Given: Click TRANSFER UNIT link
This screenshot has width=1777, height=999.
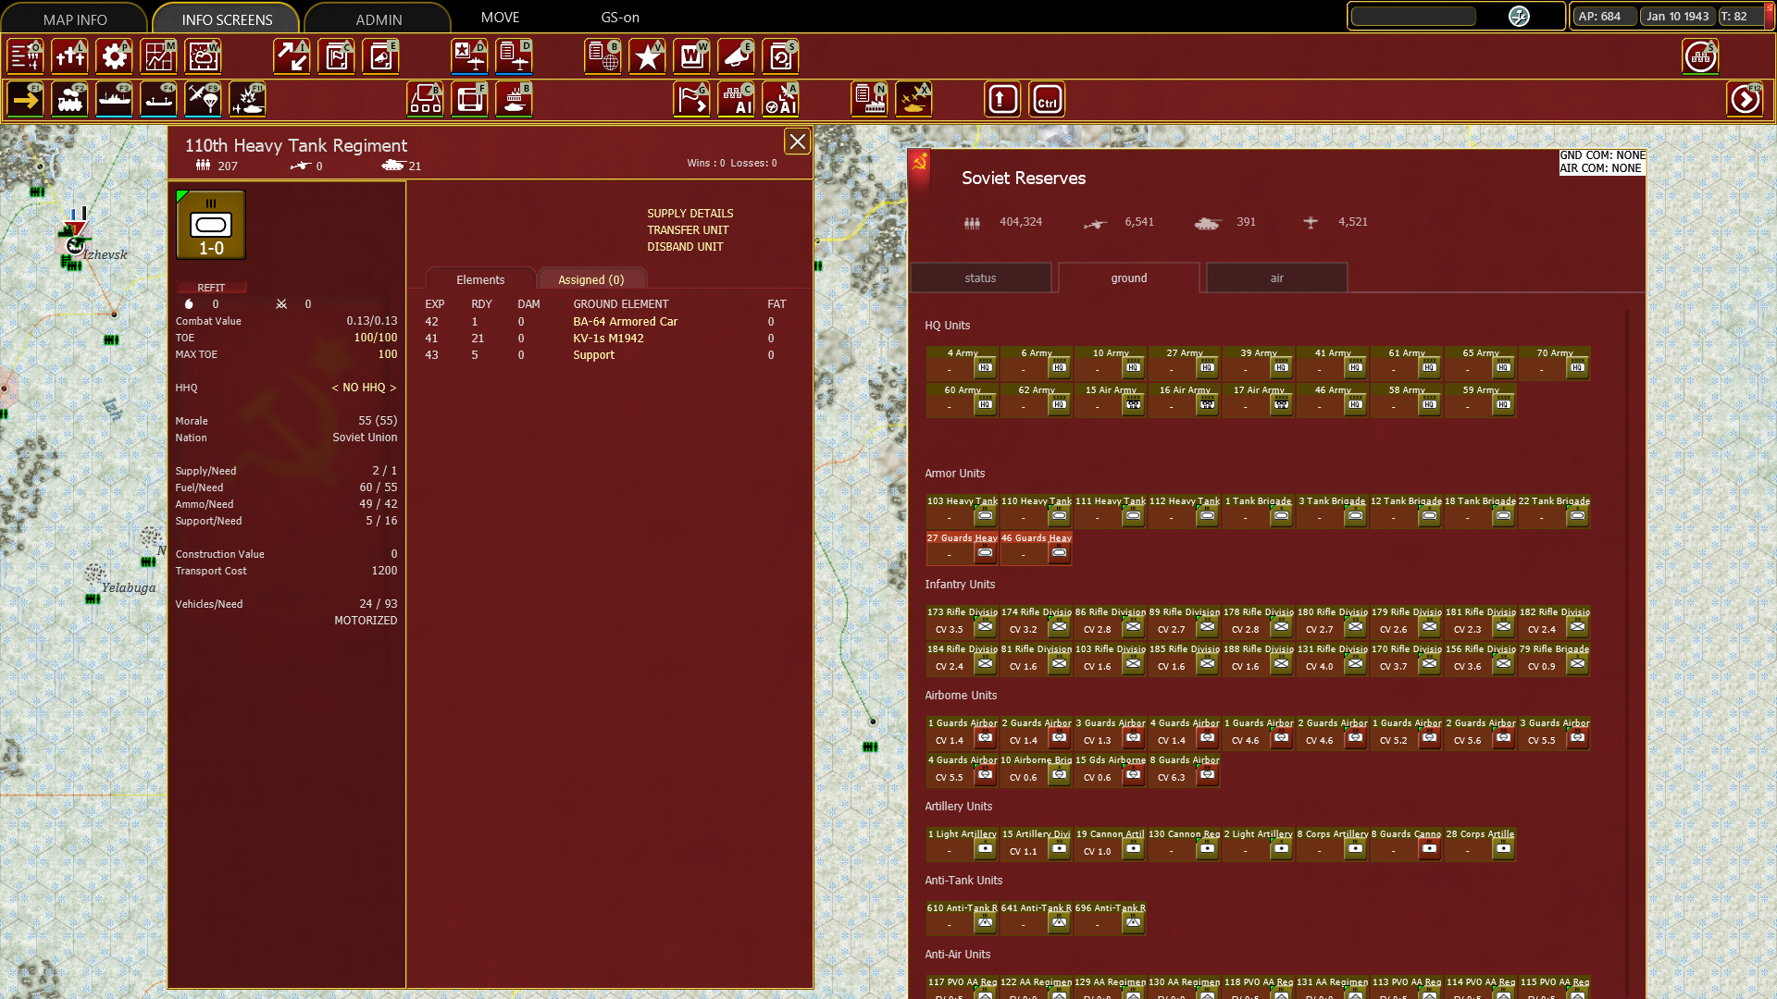Looking at the screenshot, I should click(x=688, y=230).
